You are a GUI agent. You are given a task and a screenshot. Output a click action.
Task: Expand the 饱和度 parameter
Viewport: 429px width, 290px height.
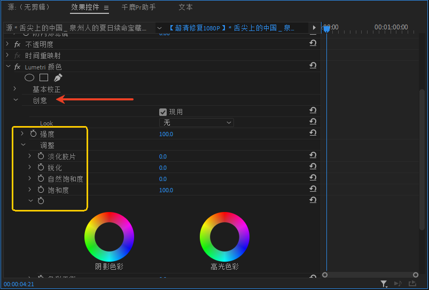30,190
